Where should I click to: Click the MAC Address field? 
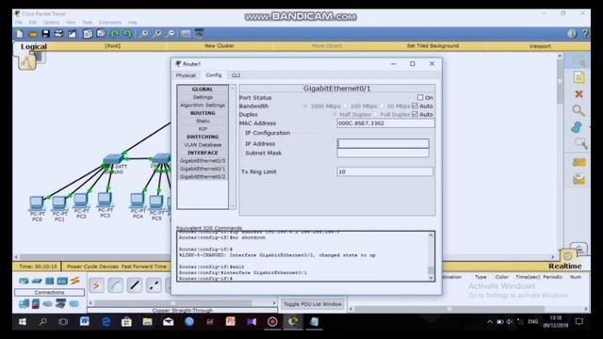385,123
